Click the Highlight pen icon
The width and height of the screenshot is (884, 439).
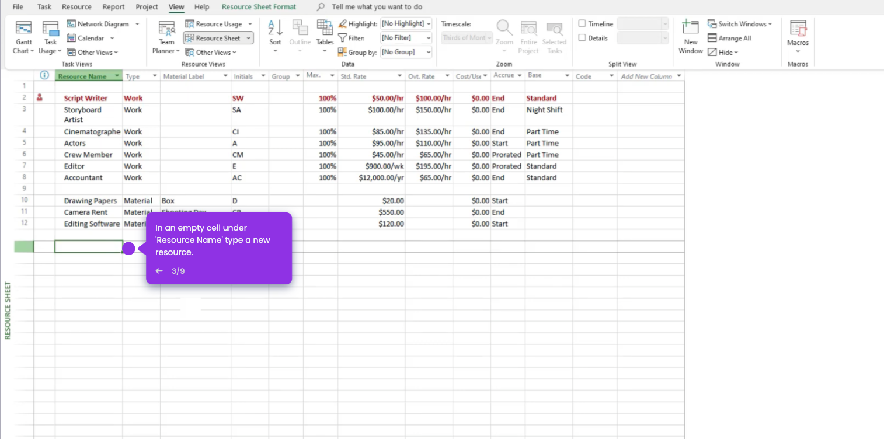(x=343, y=24)
